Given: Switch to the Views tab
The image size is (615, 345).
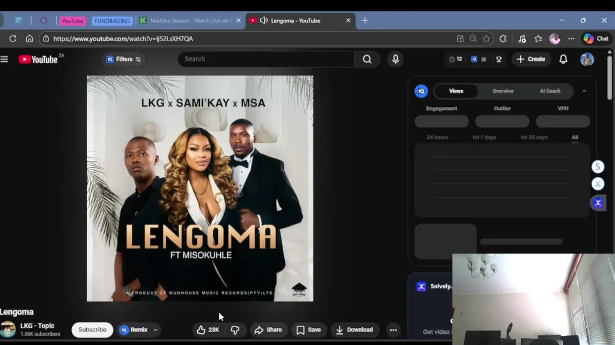Looking at the screenshot, I should coord(456,91).
